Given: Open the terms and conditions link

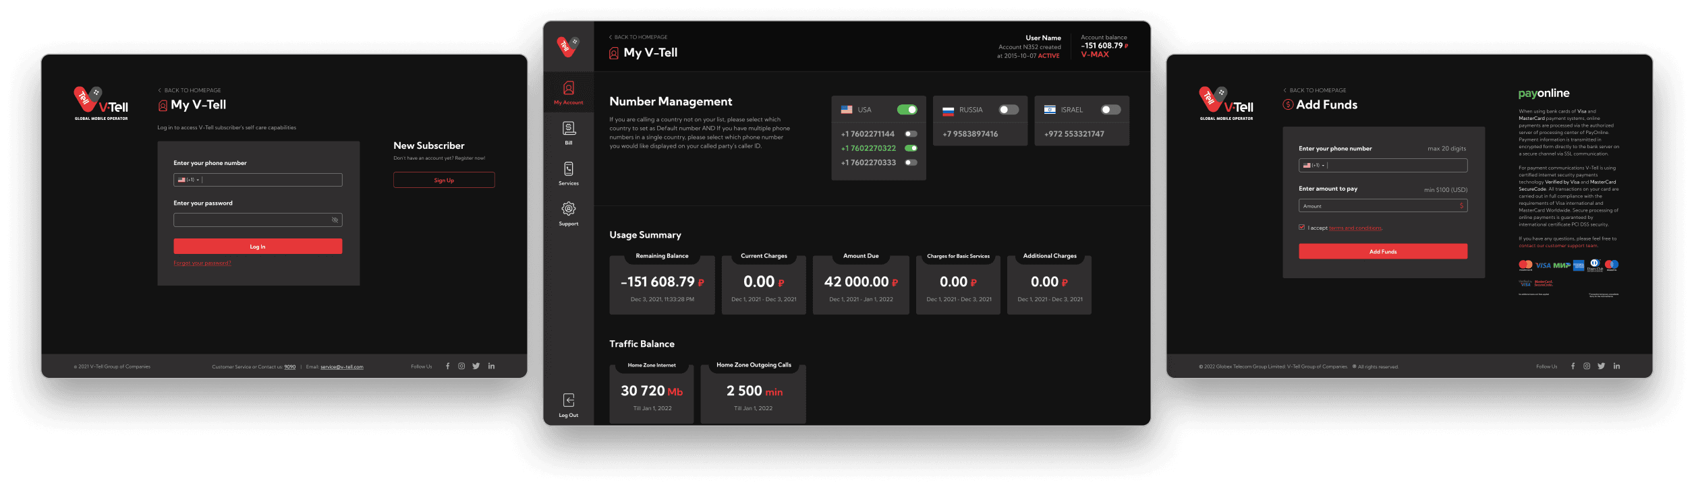Looking at the screenshot, I should (x=1355, y=228).
